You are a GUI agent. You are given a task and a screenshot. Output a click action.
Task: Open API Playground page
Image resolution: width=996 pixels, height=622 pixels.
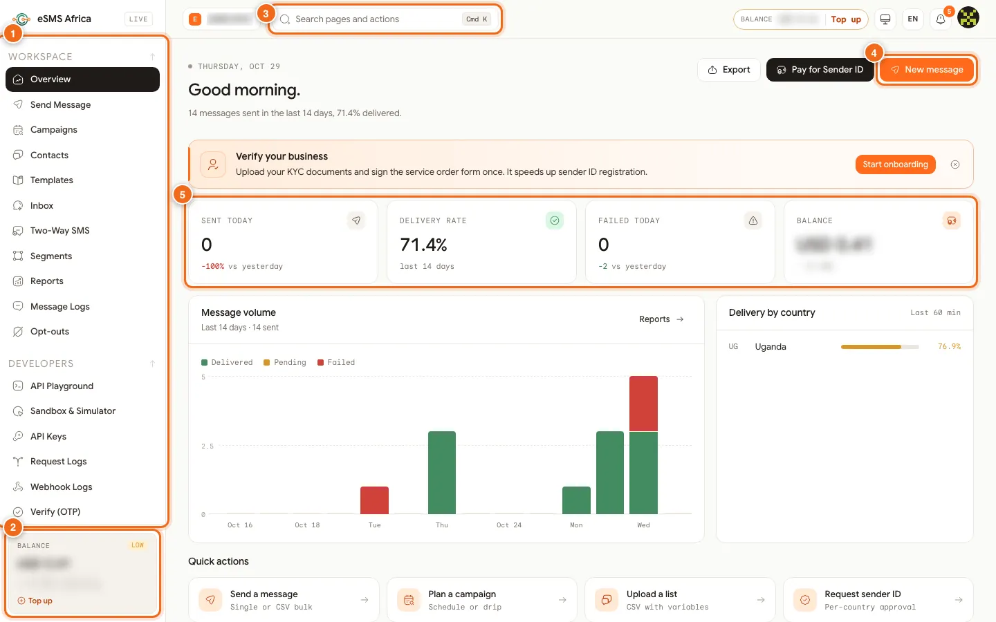click(82, 386)
